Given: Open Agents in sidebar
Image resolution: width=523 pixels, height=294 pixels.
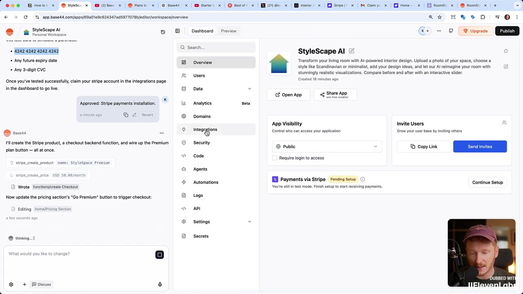Looking at the screenshot, I should (216, 169).
